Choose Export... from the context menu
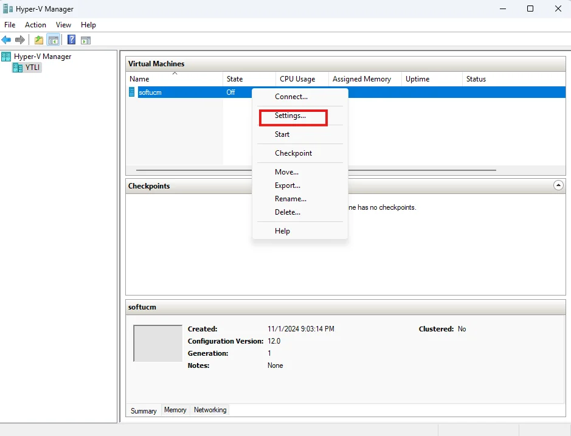 (x=300, y=185)
